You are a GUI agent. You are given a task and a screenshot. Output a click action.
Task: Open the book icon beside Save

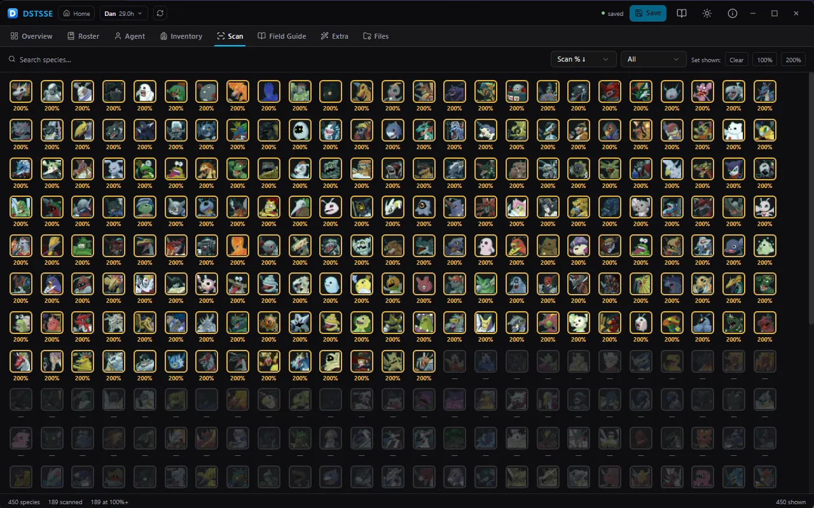tap(682, 13)
